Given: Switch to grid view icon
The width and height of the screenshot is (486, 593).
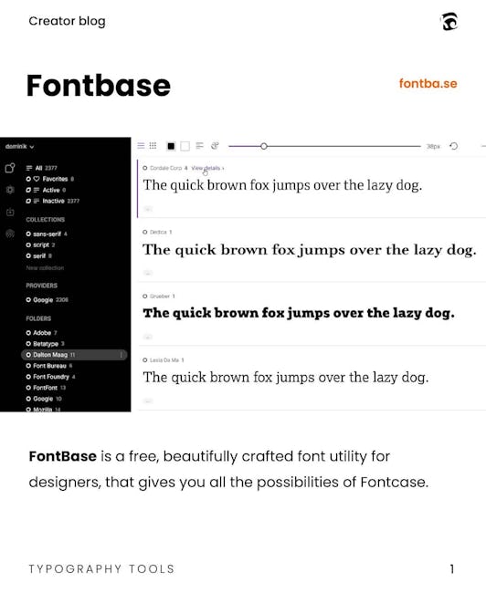Looking at the screenshot, I should click(153, 146).
